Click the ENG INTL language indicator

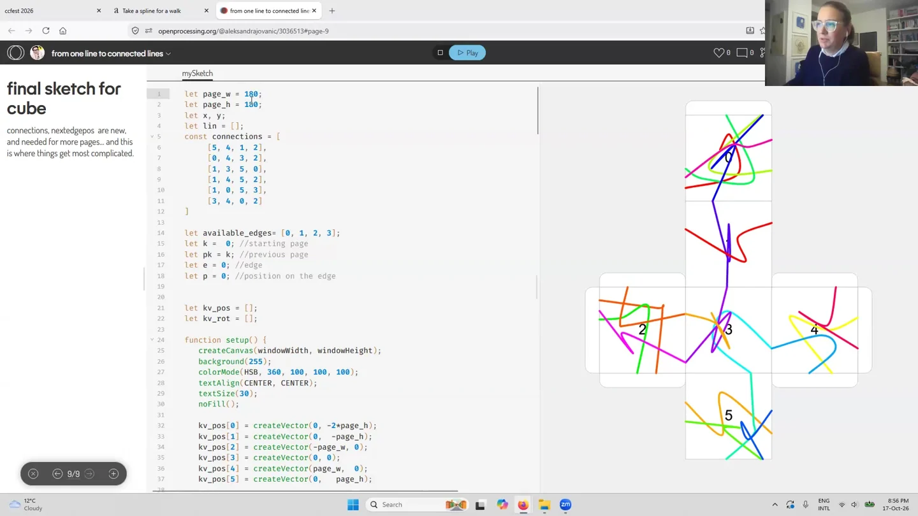click(x=824, y=505)
